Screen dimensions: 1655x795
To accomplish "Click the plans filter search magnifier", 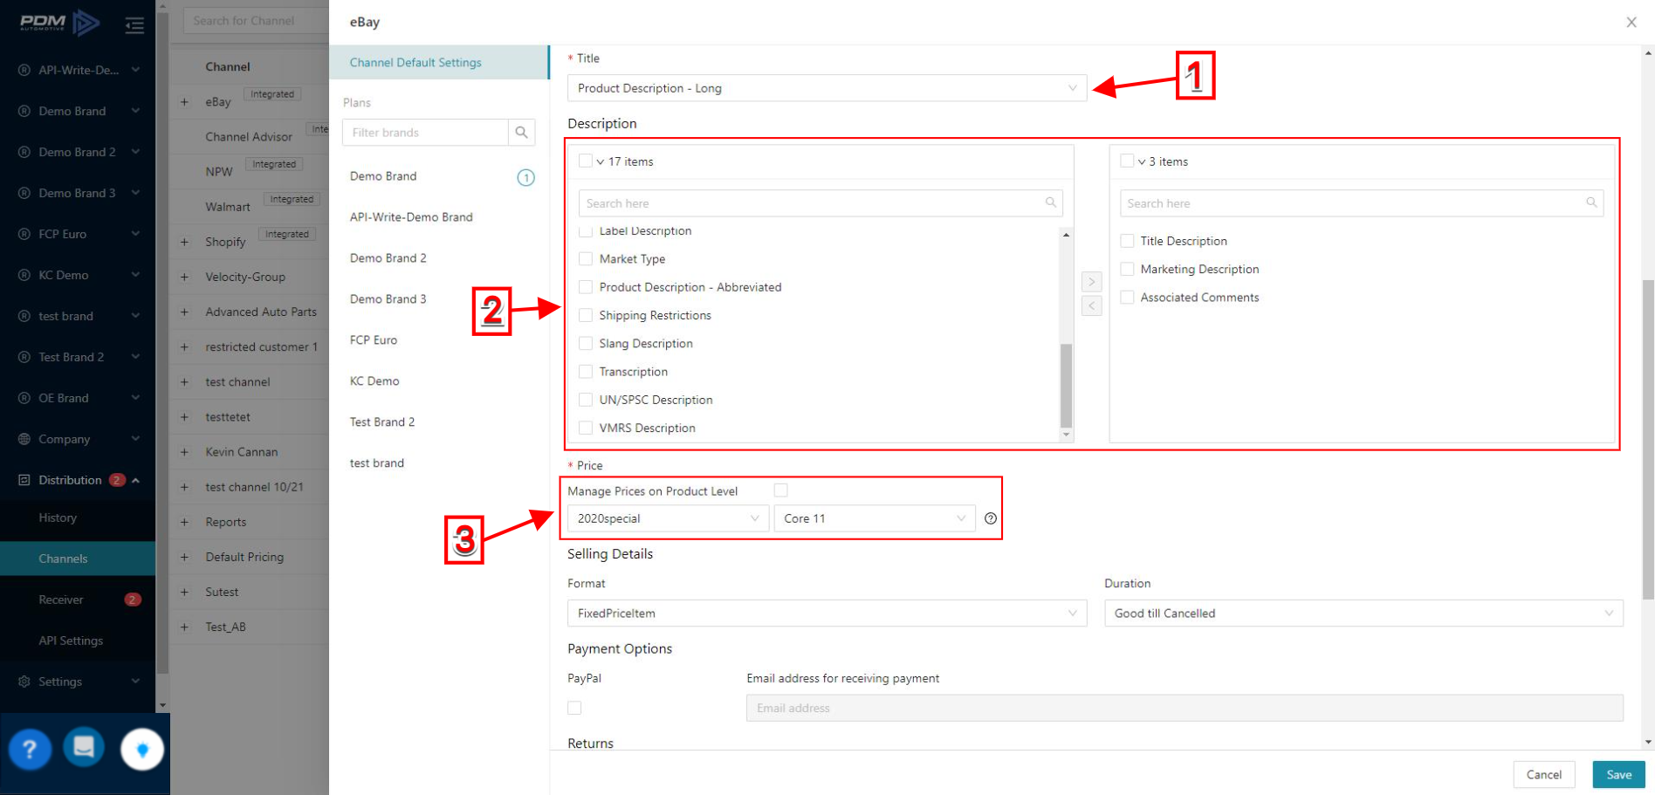I will (x=521, y=133).
